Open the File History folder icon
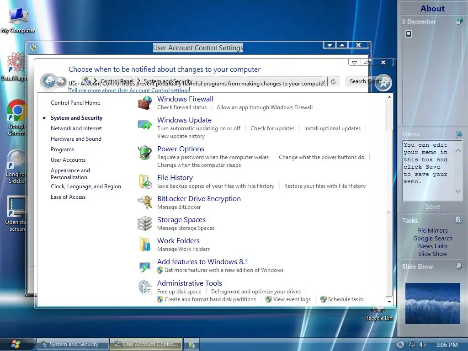The image size is (468, 351). 145,181
